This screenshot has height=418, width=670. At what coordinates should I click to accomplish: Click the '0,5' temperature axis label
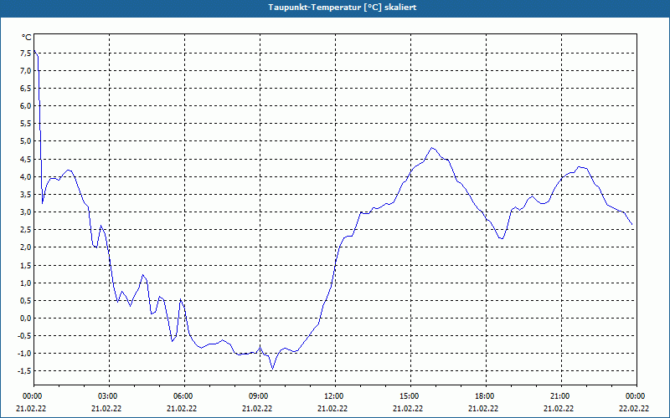(x=26, y=300)
